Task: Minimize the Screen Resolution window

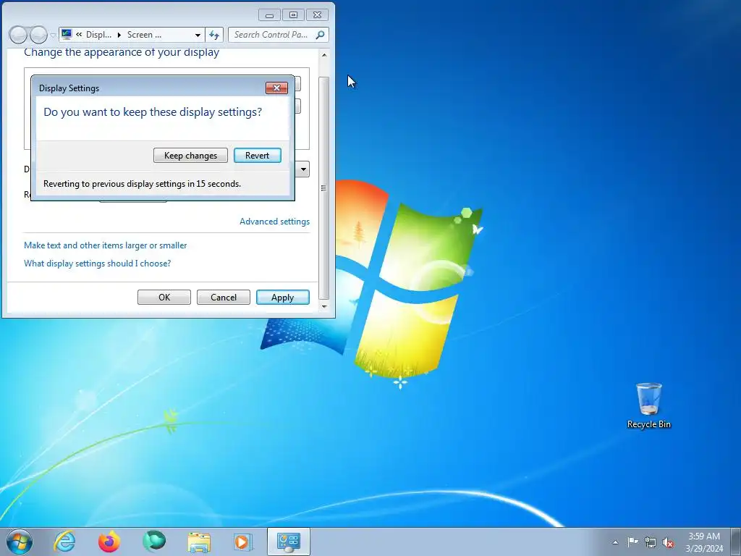Action: click(269, 15)
